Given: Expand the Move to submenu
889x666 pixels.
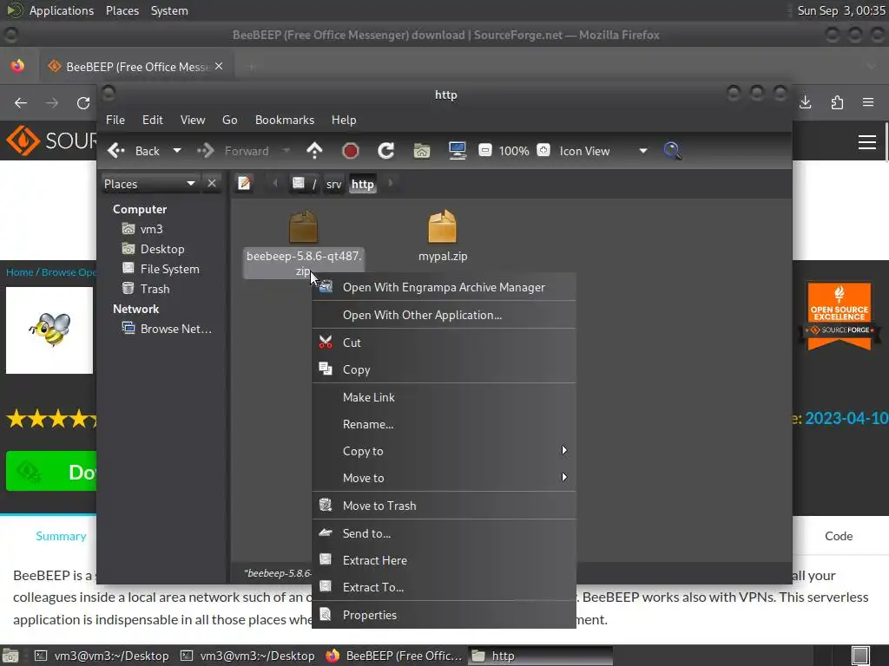Looking at the screenshot, I should pos(444,478).
